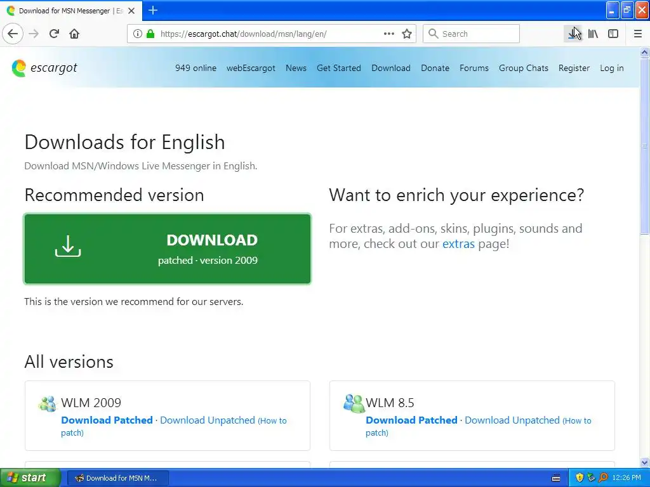
Task: Open How to patch for WLM 2009
Action: click(174, 427)
